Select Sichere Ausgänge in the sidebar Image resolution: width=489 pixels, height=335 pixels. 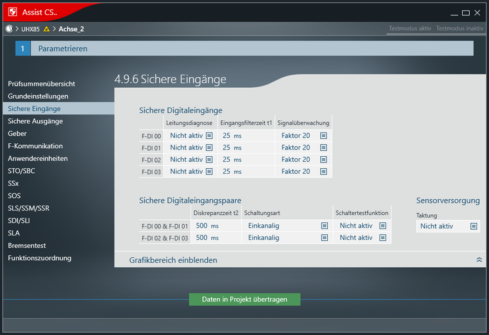click(35, 121)
